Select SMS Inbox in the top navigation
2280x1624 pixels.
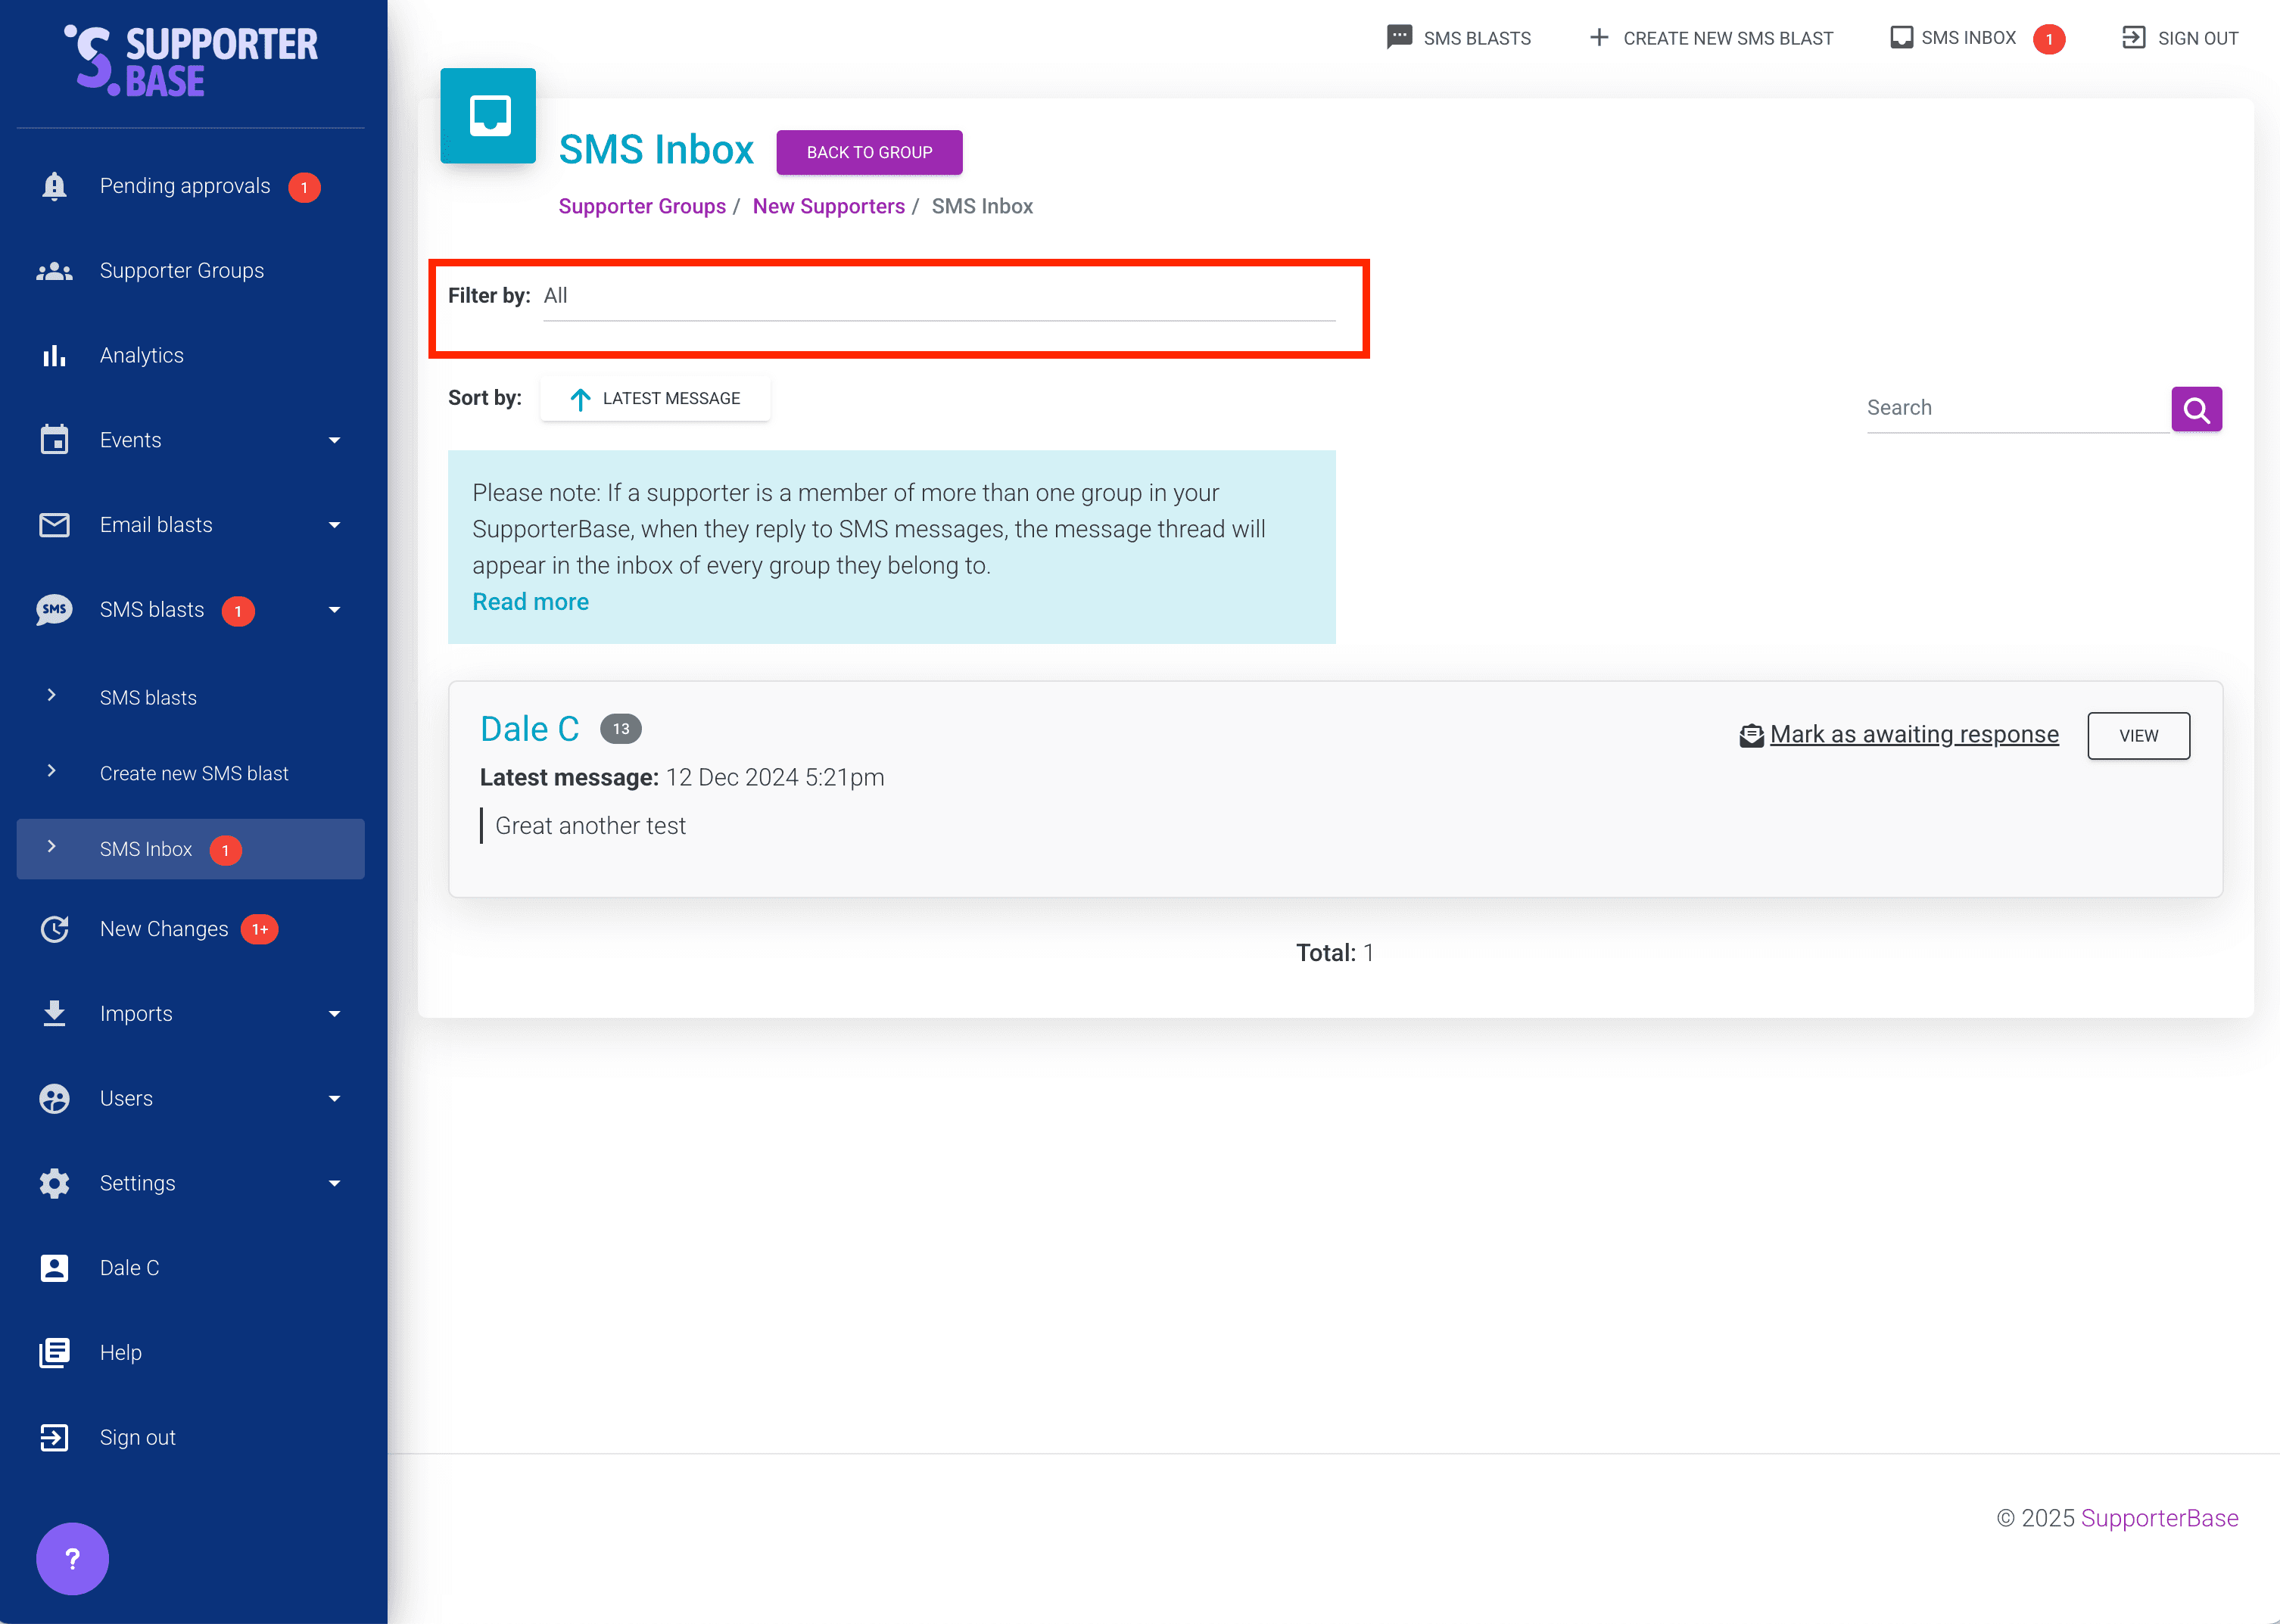1967,38
